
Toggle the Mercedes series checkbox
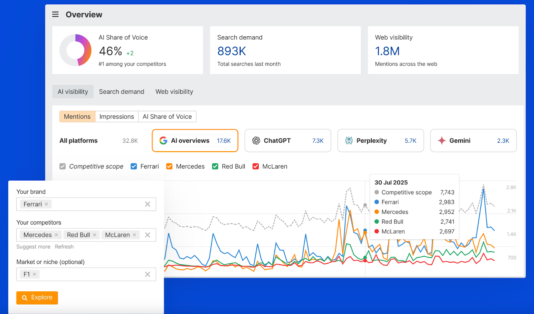[170, 167]
